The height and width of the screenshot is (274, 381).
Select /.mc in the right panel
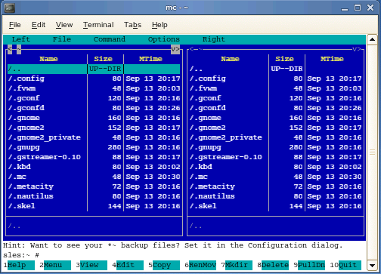tap(275, 177)
